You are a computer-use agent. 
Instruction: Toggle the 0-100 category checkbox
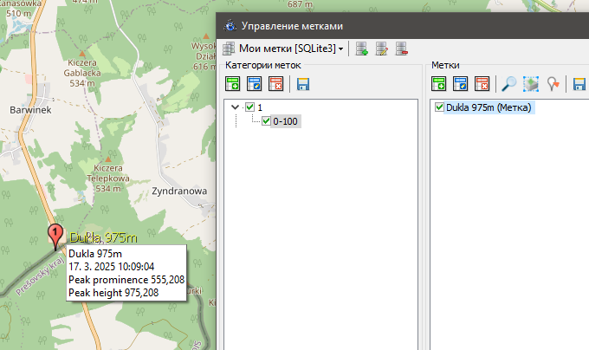(266, 121)
